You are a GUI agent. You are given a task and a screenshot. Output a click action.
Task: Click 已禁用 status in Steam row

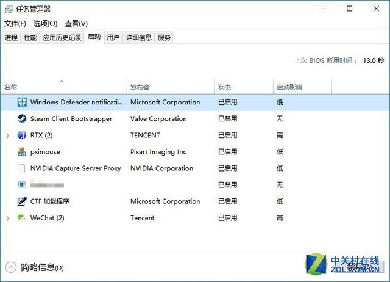pyautogui.click(x=227, y=119)
